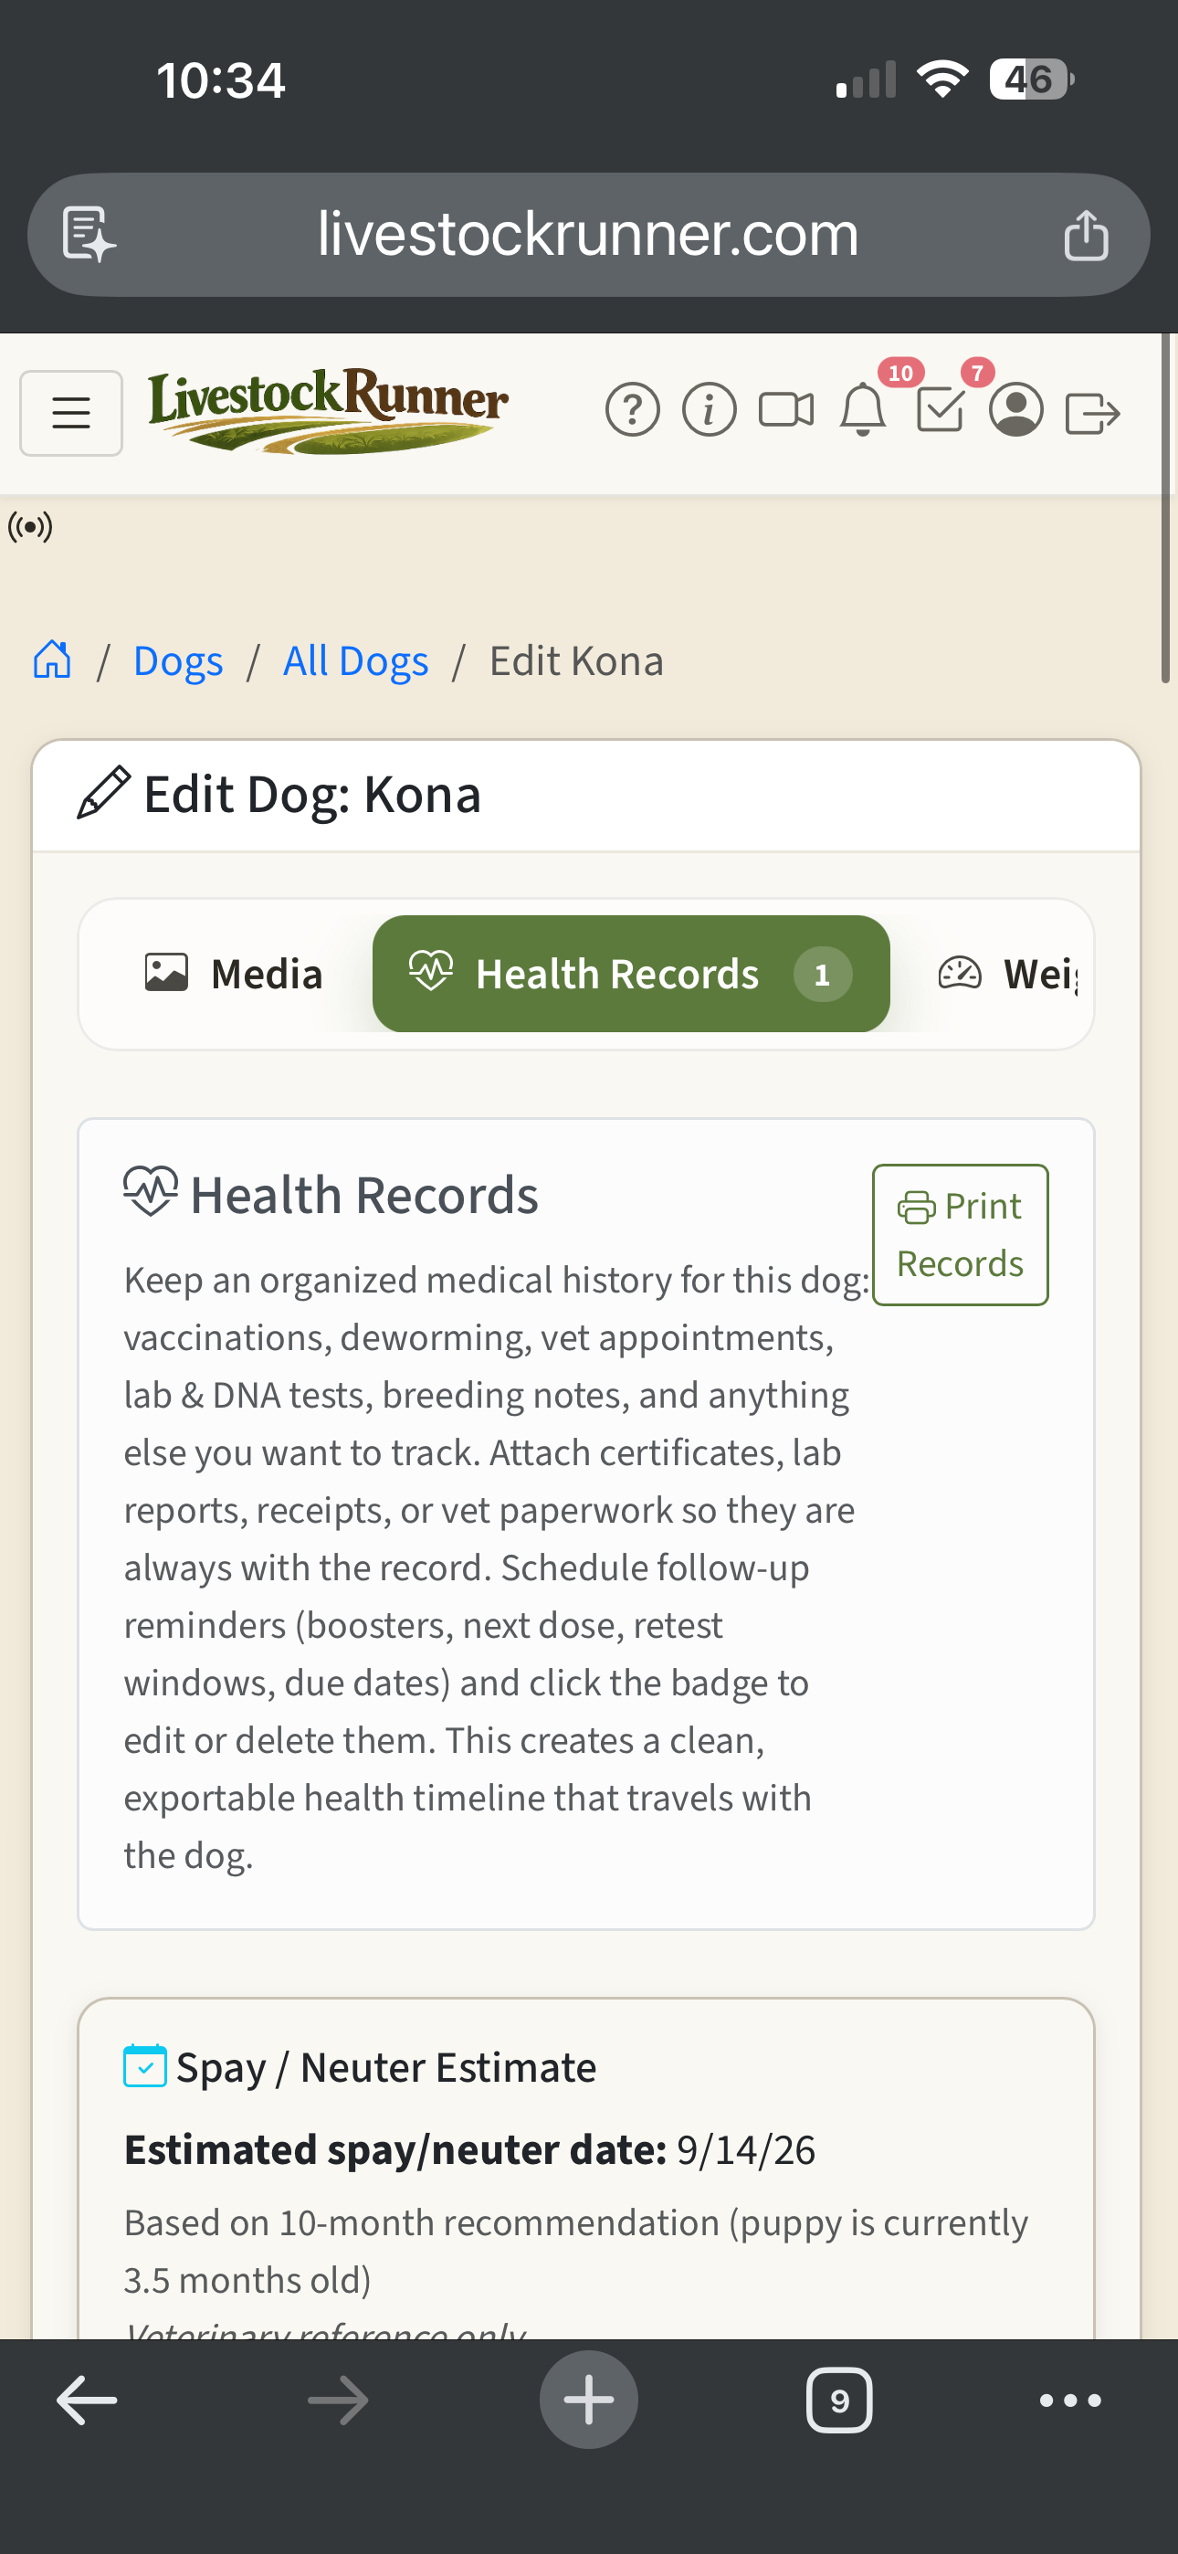Open notifications from the bell icon

click(x=863, y=409)
